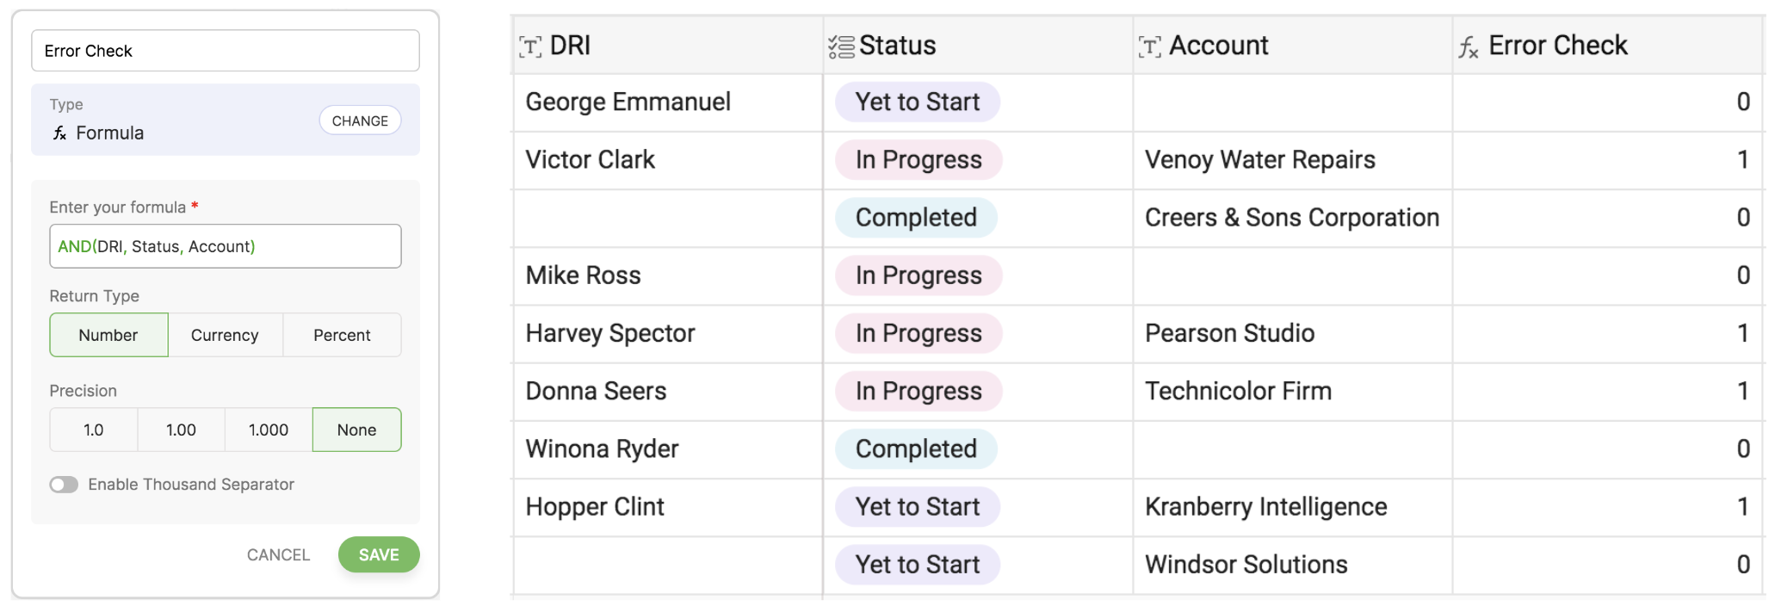Image resolution: width=1775 pixels, height=606 pixels.
Task: Select Number return type
Action: 108,335
